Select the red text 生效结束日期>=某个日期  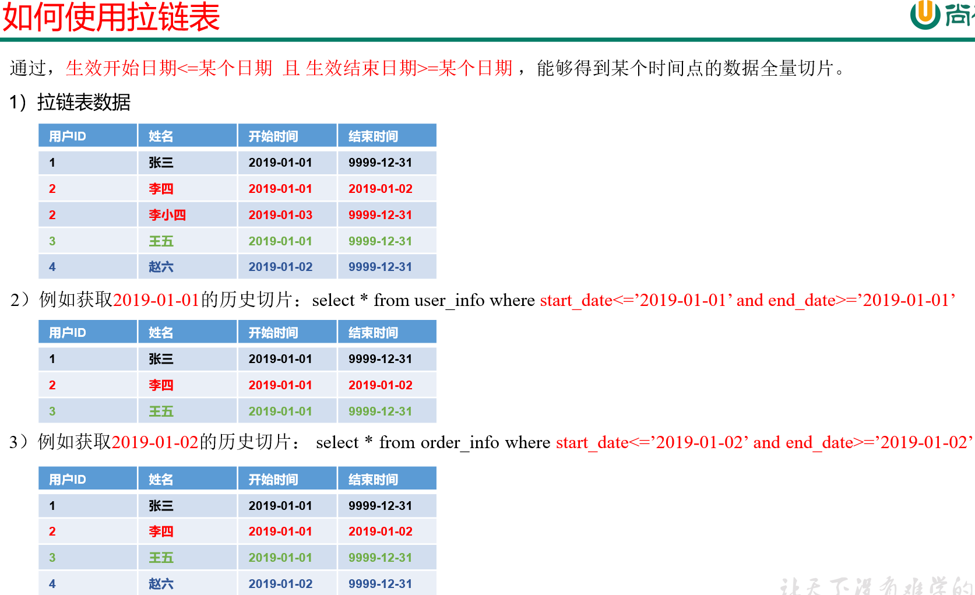click(409, 68)
